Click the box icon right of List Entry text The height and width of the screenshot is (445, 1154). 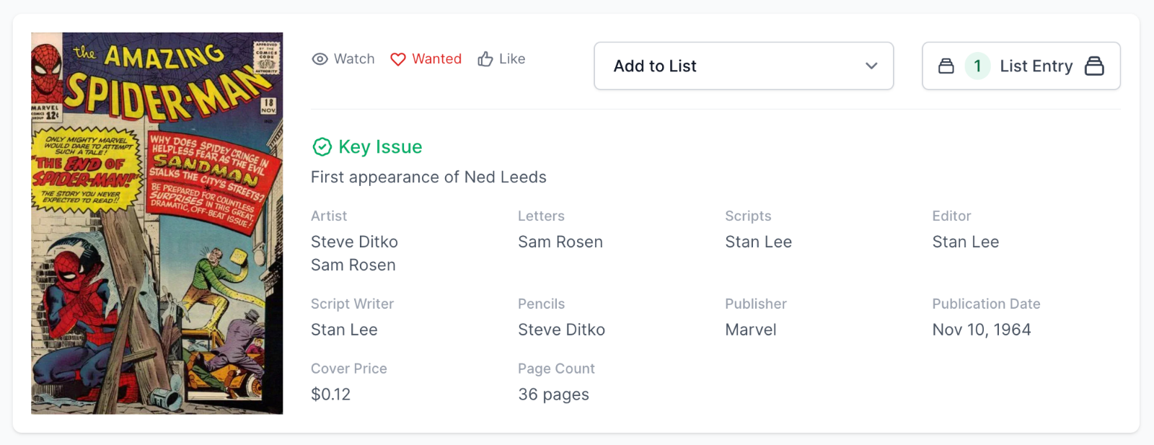(x=1094, y=66)
